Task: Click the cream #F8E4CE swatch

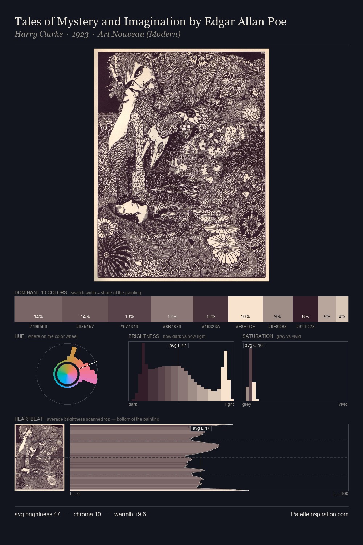Action: [245, 309]
